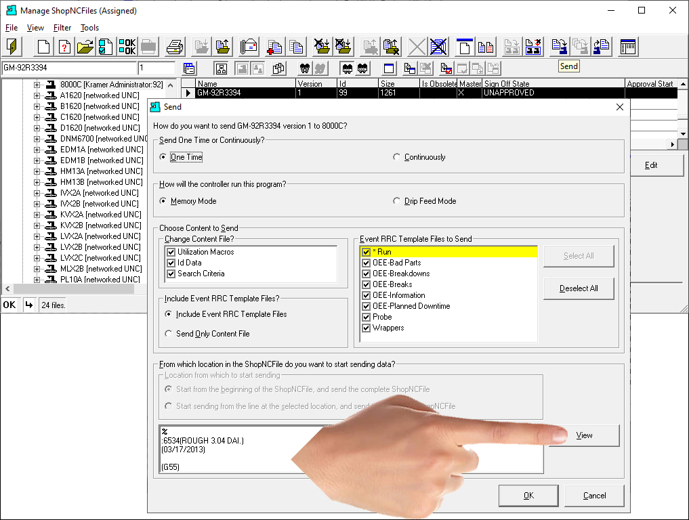689x520 pixels.
Task: Expand the A1620 tree node
Action: click(x=37, y=95)
